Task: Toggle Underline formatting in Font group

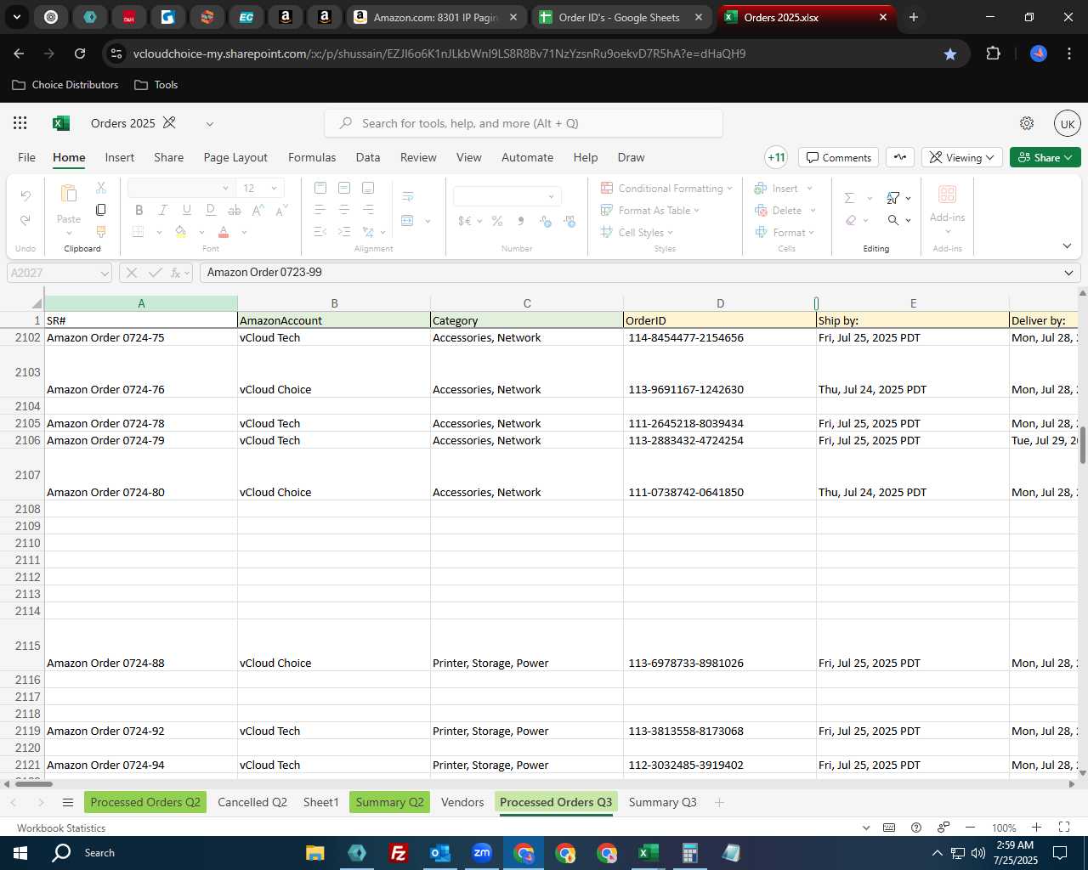Action: 187,210
